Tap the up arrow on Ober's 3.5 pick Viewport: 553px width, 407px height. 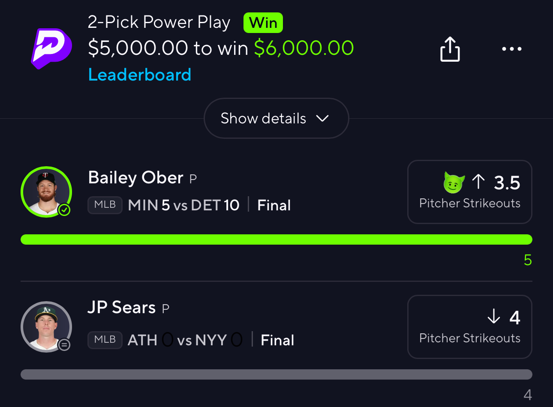[478, 182]
